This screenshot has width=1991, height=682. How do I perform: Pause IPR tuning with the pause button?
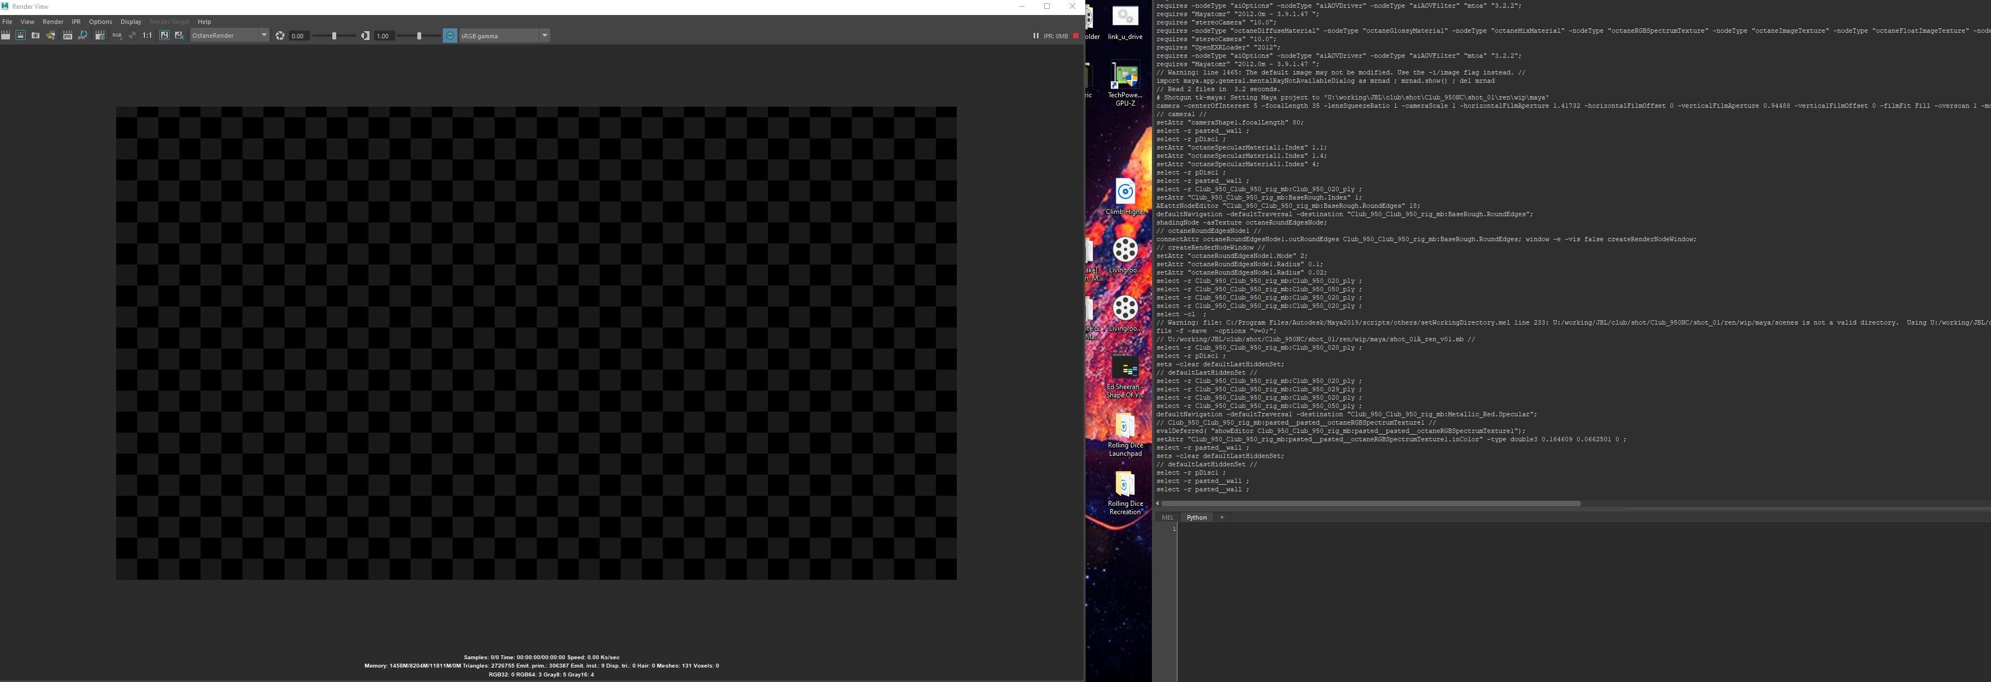click(1036, 36)
